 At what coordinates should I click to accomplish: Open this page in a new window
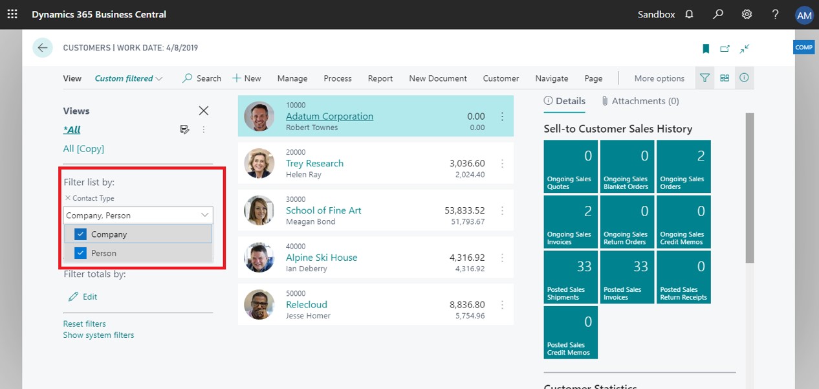(x=725, y=49)
